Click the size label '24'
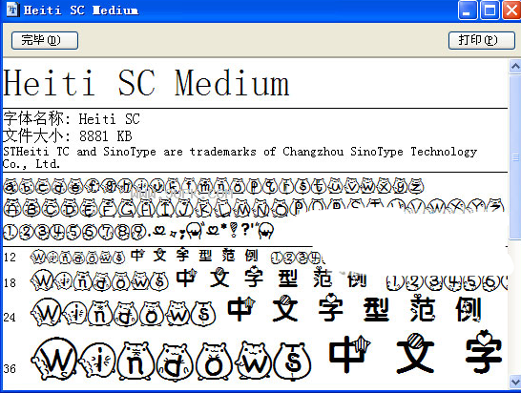 (10, 318)
